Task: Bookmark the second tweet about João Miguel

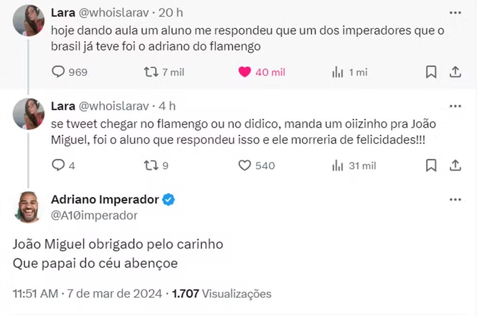Action: [431, 166]
